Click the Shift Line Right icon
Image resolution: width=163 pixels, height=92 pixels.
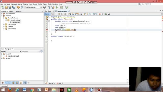pyautogui.click(x=96, y=14)
